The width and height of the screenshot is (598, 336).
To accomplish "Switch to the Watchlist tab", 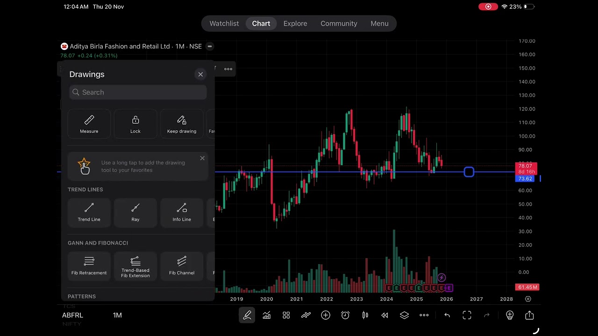I will [224, 23].
